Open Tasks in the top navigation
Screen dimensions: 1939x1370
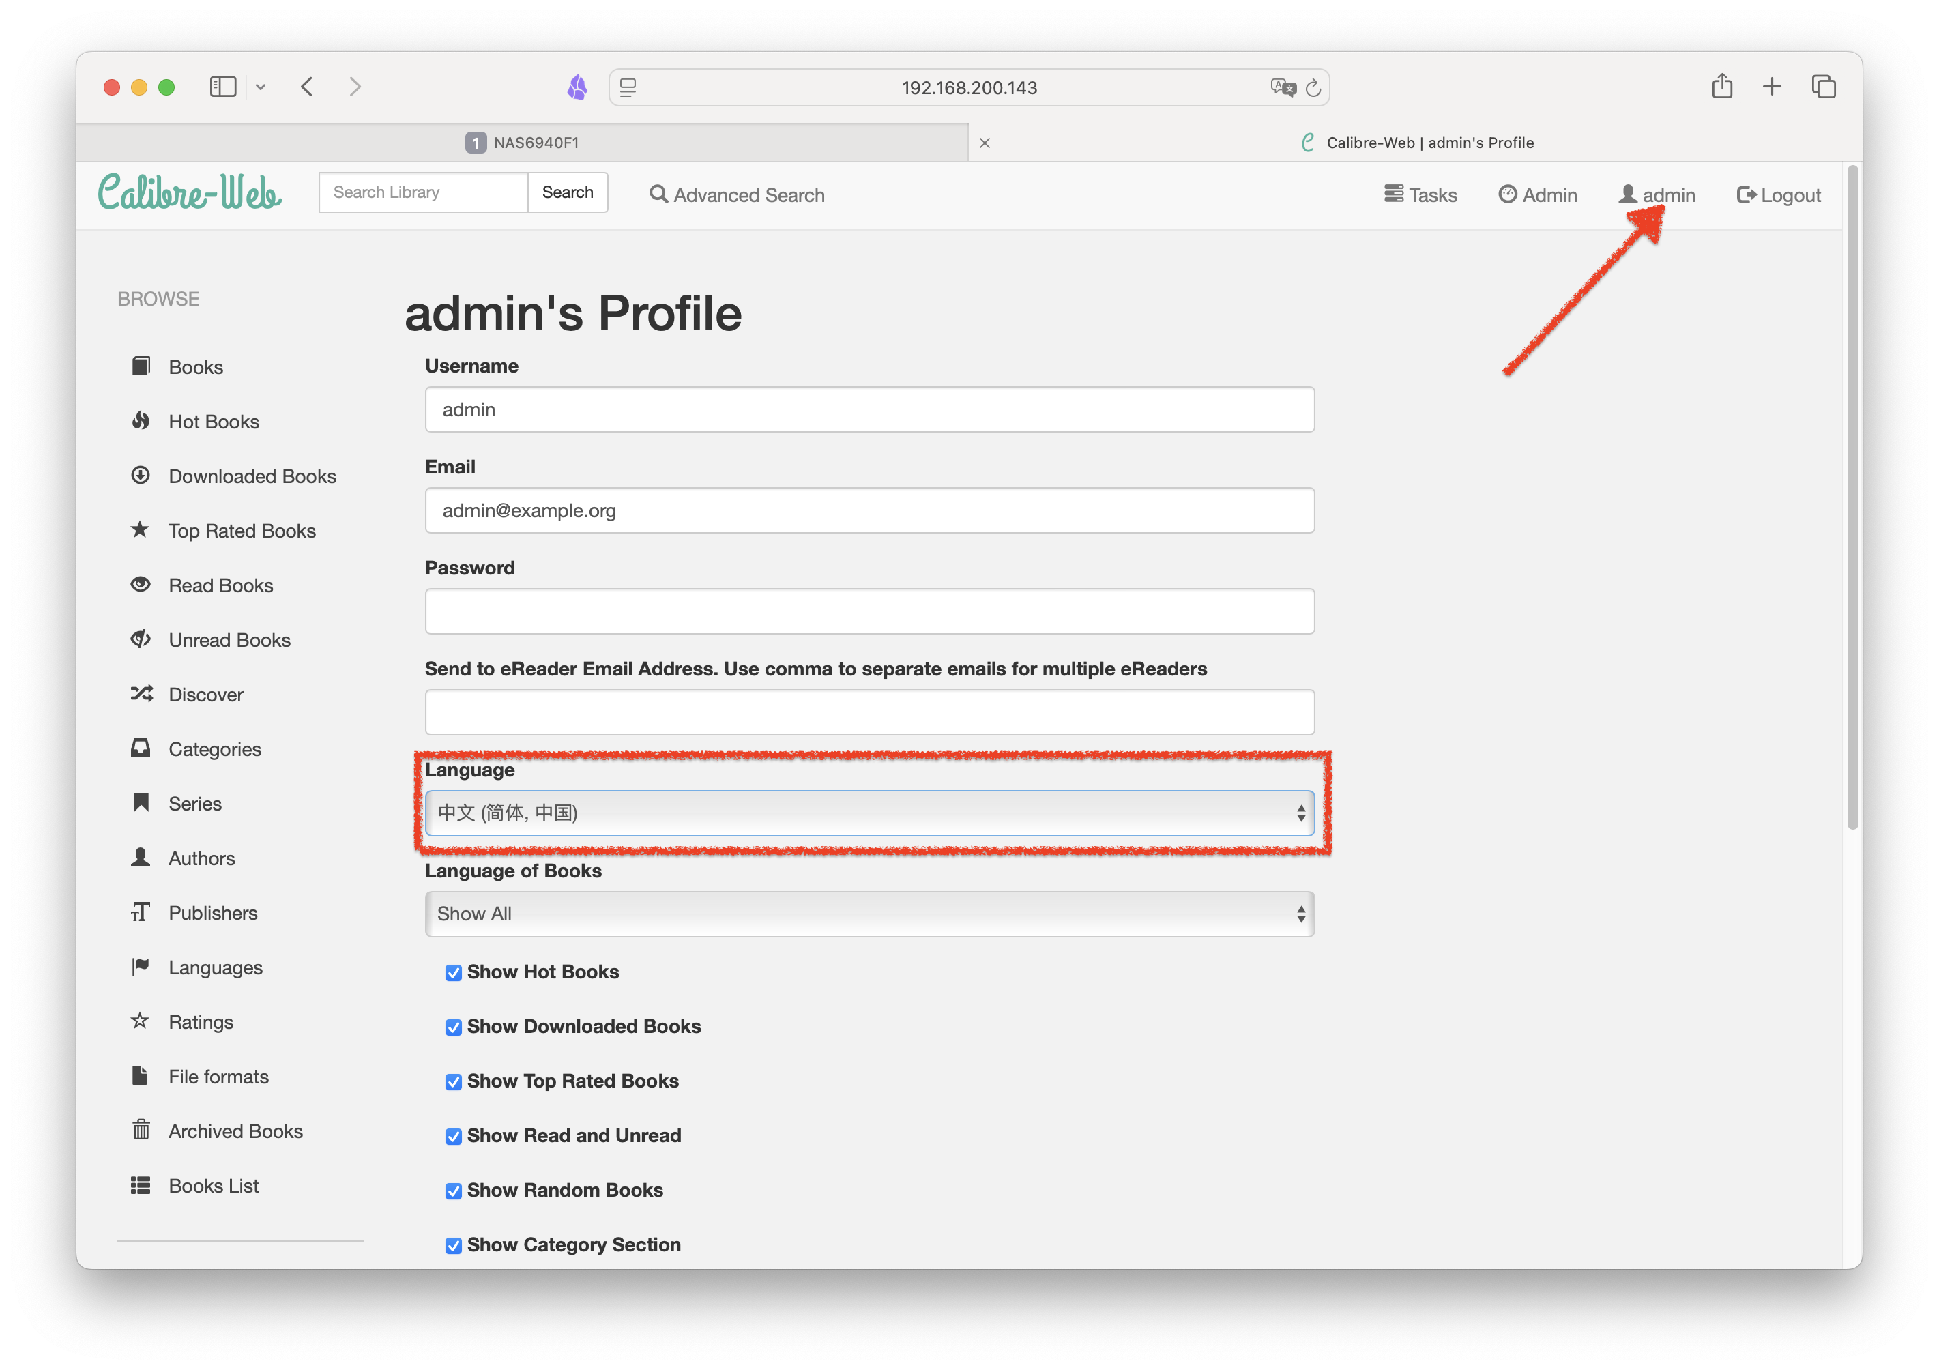pyautogui.click(x=1420, y=195)
